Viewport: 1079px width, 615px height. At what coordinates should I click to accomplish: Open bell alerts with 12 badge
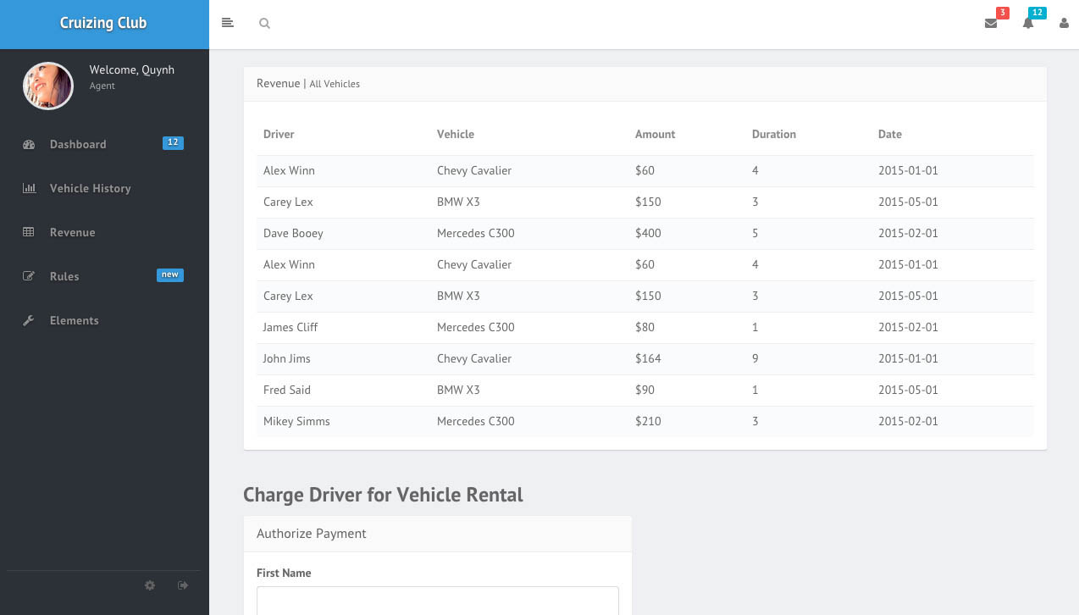pyautogui.click(x=1028, y=24)
